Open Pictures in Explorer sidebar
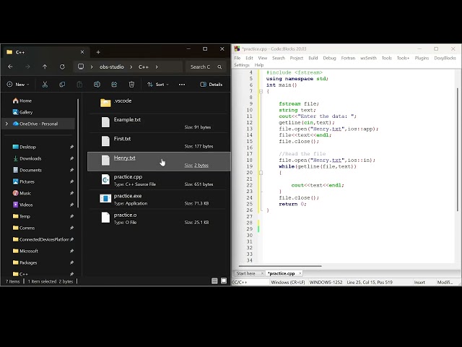The image size is (462, 347). tap(24, 181)
